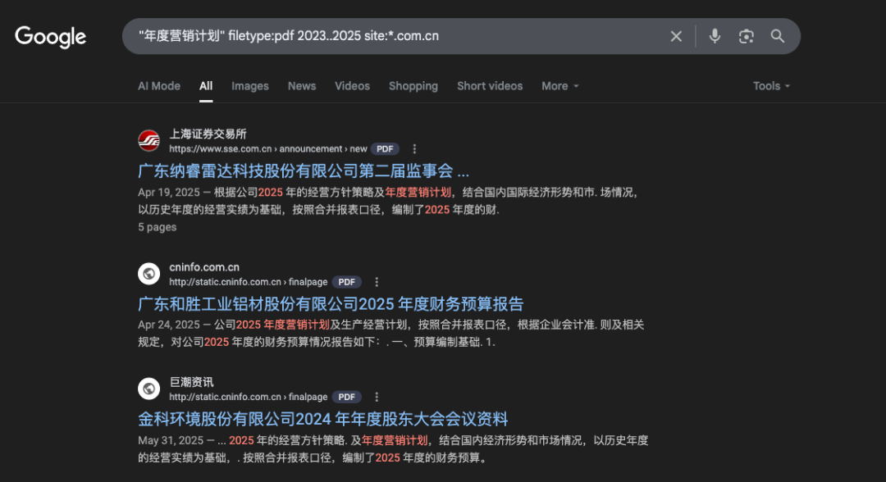Click the 巨潮资讯 globe favicon
886x482 pixels.
[149, 389]
